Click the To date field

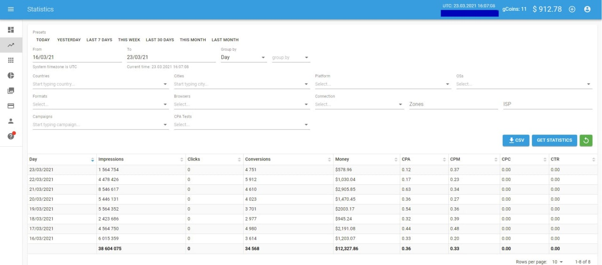(171, 57)
